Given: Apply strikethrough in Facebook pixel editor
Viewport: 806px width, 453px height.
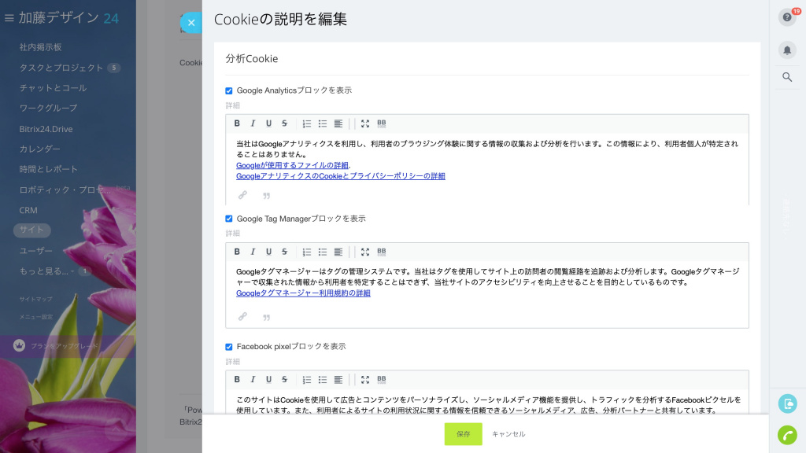Looking at the screenshot, I should click(x=284, y=380).
